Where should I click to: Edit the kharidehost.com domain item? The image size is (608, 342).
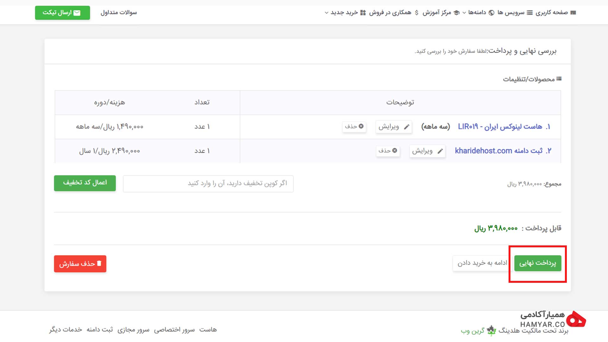[x=427, y=151]
